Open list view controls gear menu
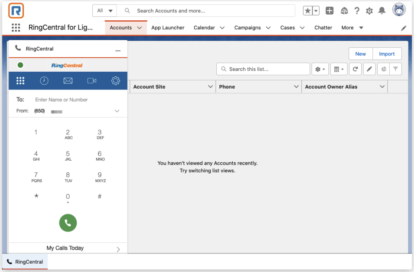Image resolution: width=414 pixels, height=272 pixels. click(320, 69)
